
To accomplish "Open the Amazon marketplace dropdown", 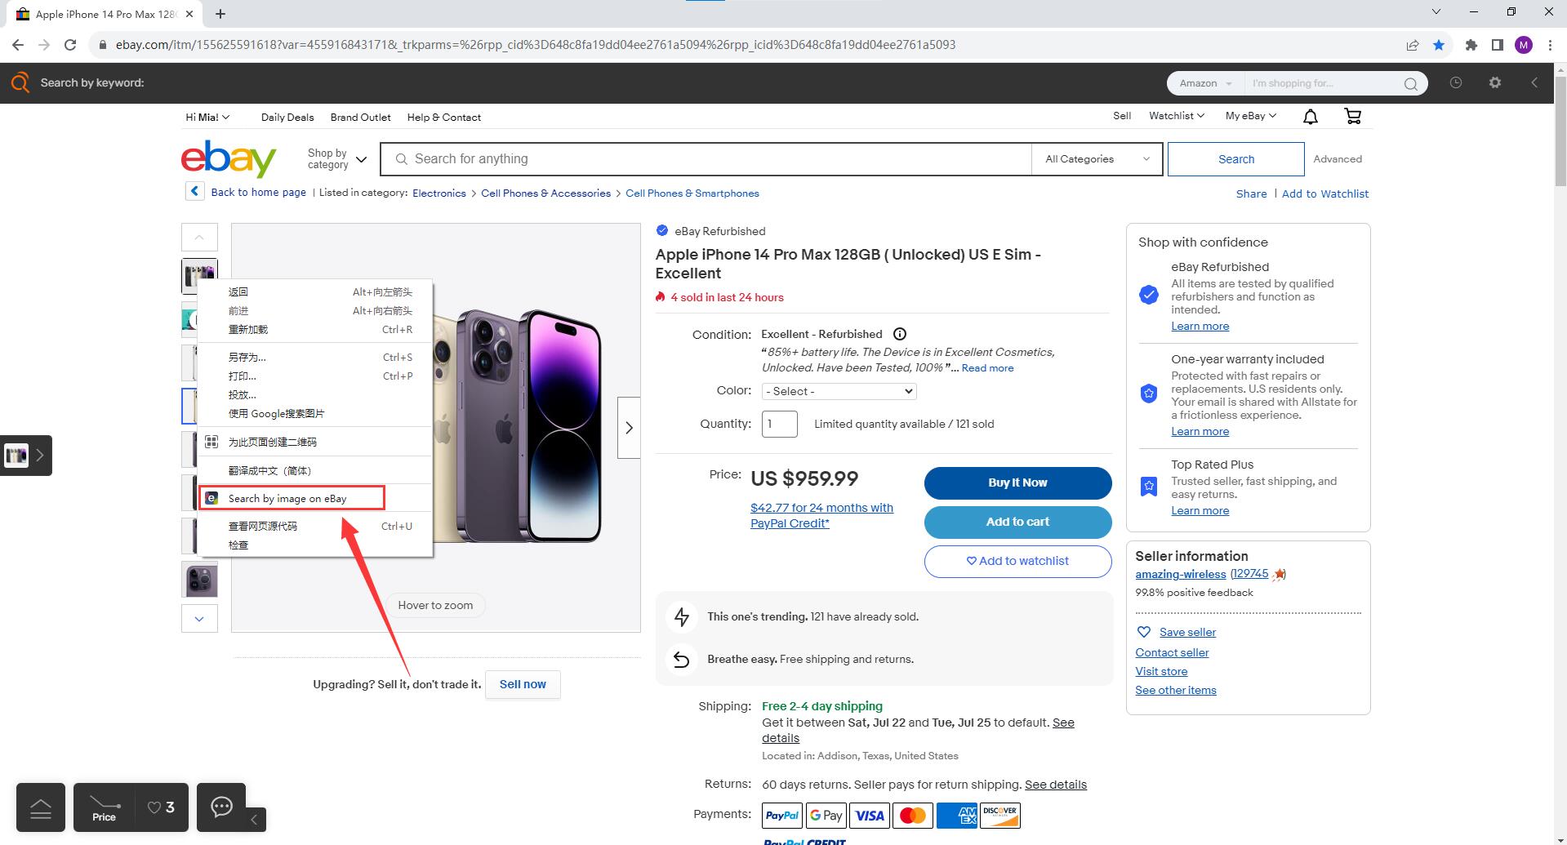I will point(1205,83).
